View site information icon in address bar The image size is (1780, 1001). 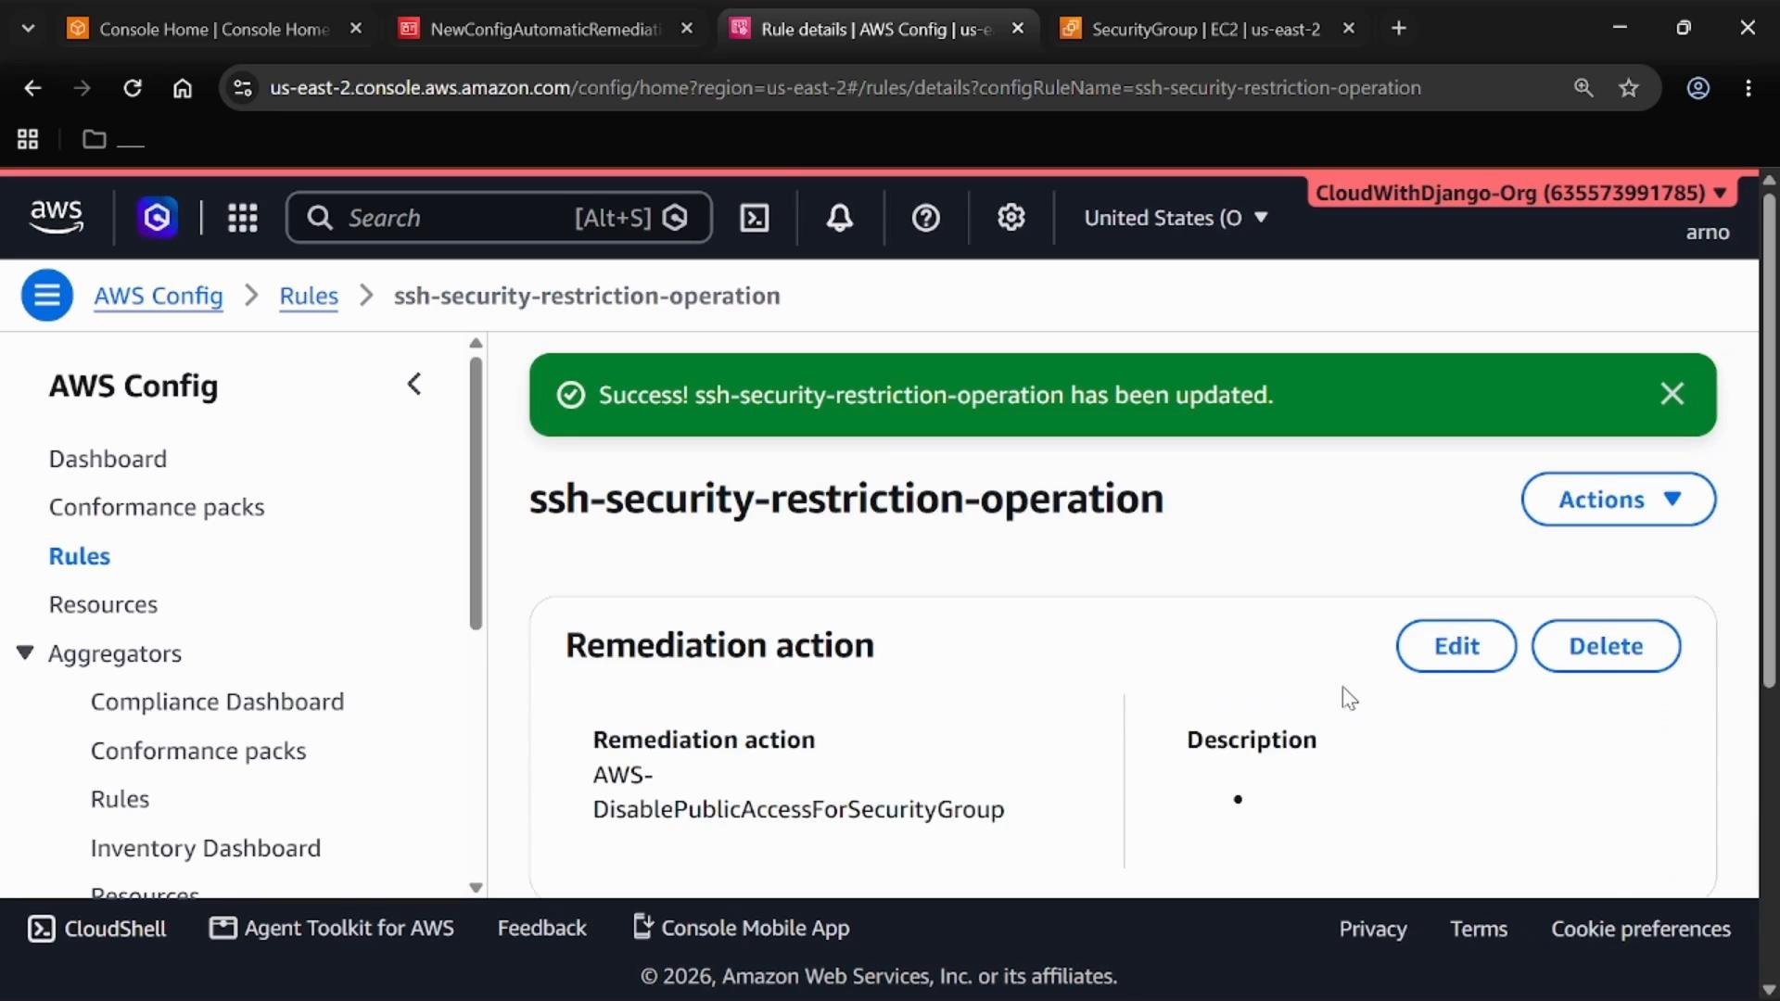tap(242, 88)
